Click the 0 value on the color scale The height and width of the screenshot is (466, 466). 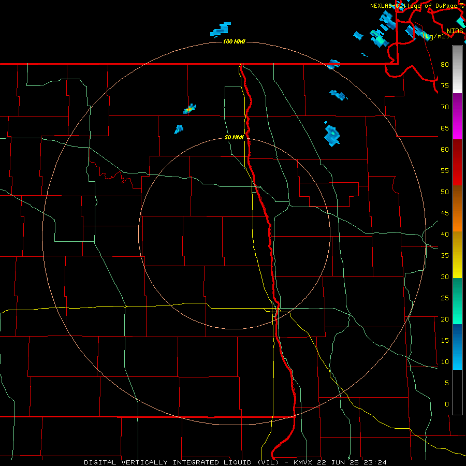click(x=447, y=404)
